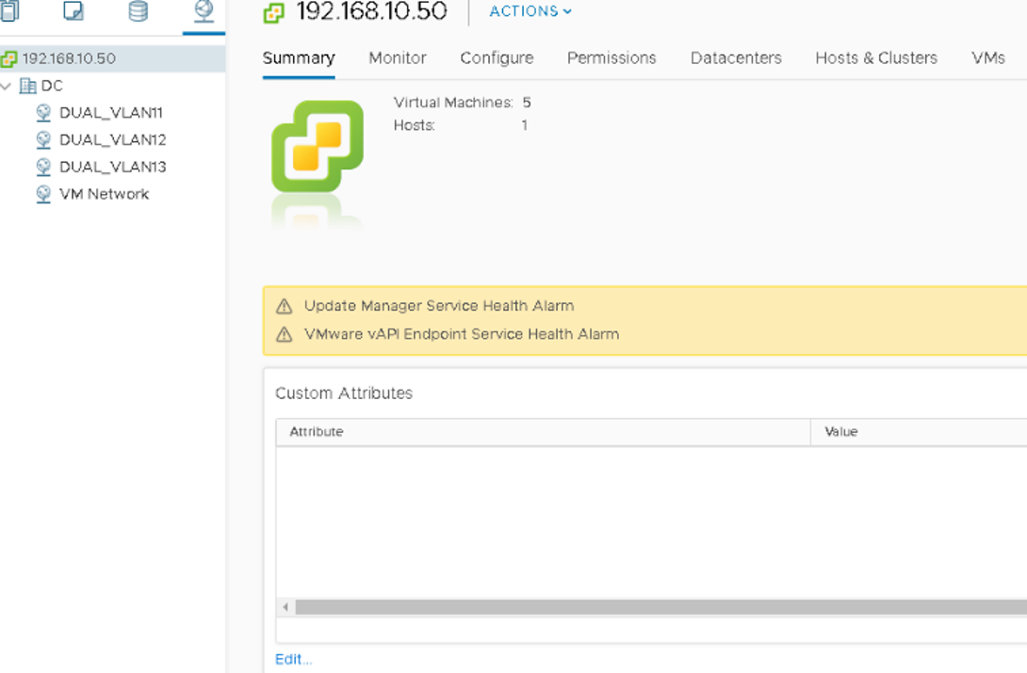Open the VMware vAPI Endpoint Service Health Alarm
This screenshot has width=1027, height=673.
pos(462,334)
